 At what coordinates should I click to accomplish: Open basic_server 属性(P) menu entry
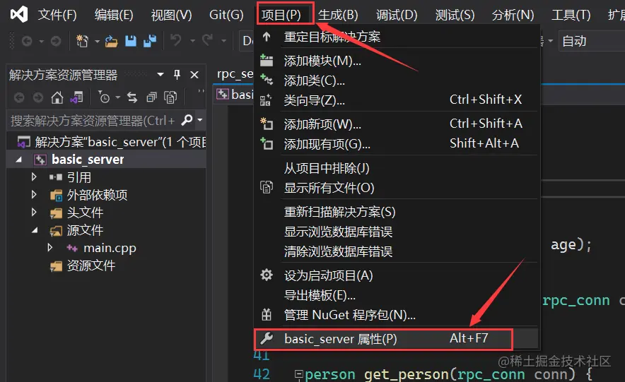[x=396, y=339]
